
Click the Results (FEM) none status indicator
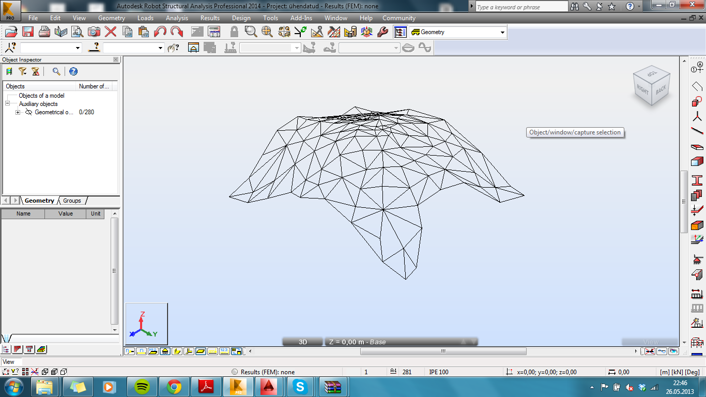point(269,371)
